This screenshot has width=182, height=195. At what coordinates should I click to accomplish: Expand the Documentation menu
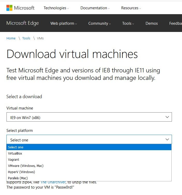[95, 8]
